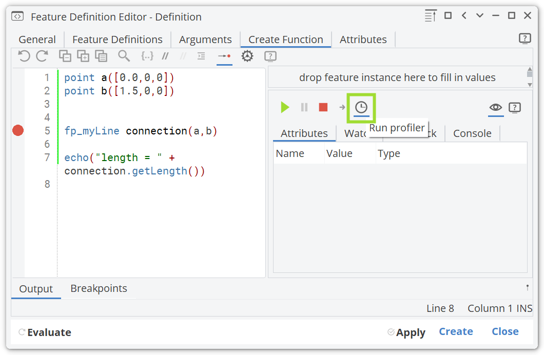
Task: Show the Breakpoints tab
Action: (x=99, y=288)
